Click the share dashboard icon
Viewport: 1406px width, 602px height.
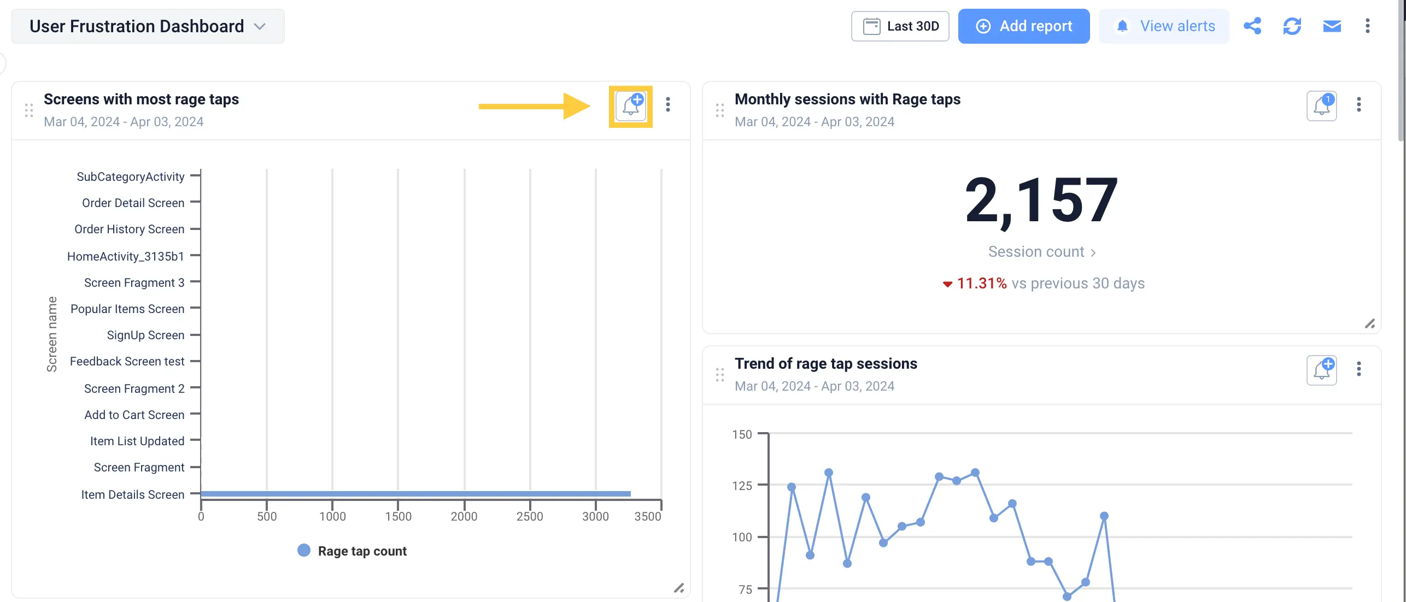1252,26
